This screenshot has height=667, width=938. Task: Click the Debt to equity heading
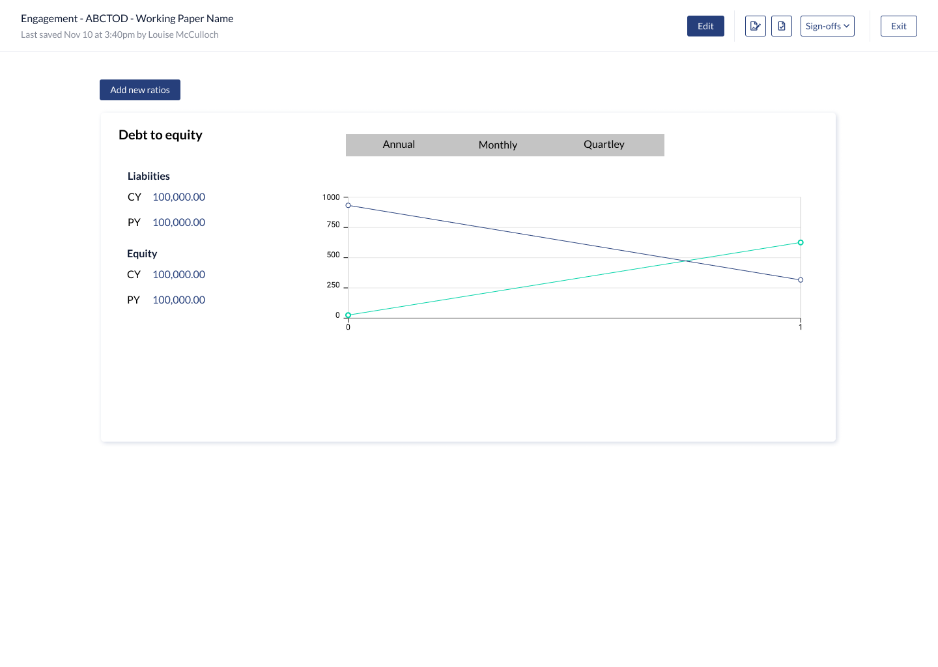(x=160, y=135)
